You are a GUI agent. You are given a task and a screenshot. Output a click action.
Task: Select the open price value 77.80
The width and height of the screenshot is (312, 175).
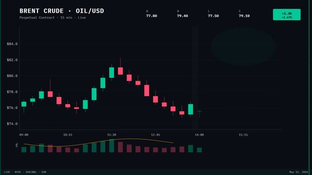[x=151, y=16]
